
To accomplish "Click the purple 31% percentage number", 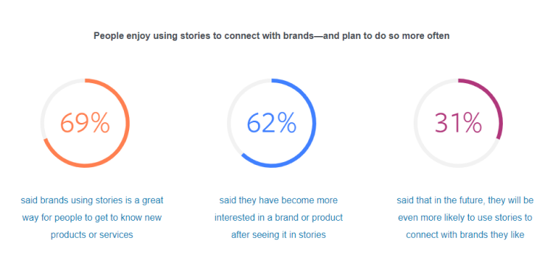I will 458,123.
